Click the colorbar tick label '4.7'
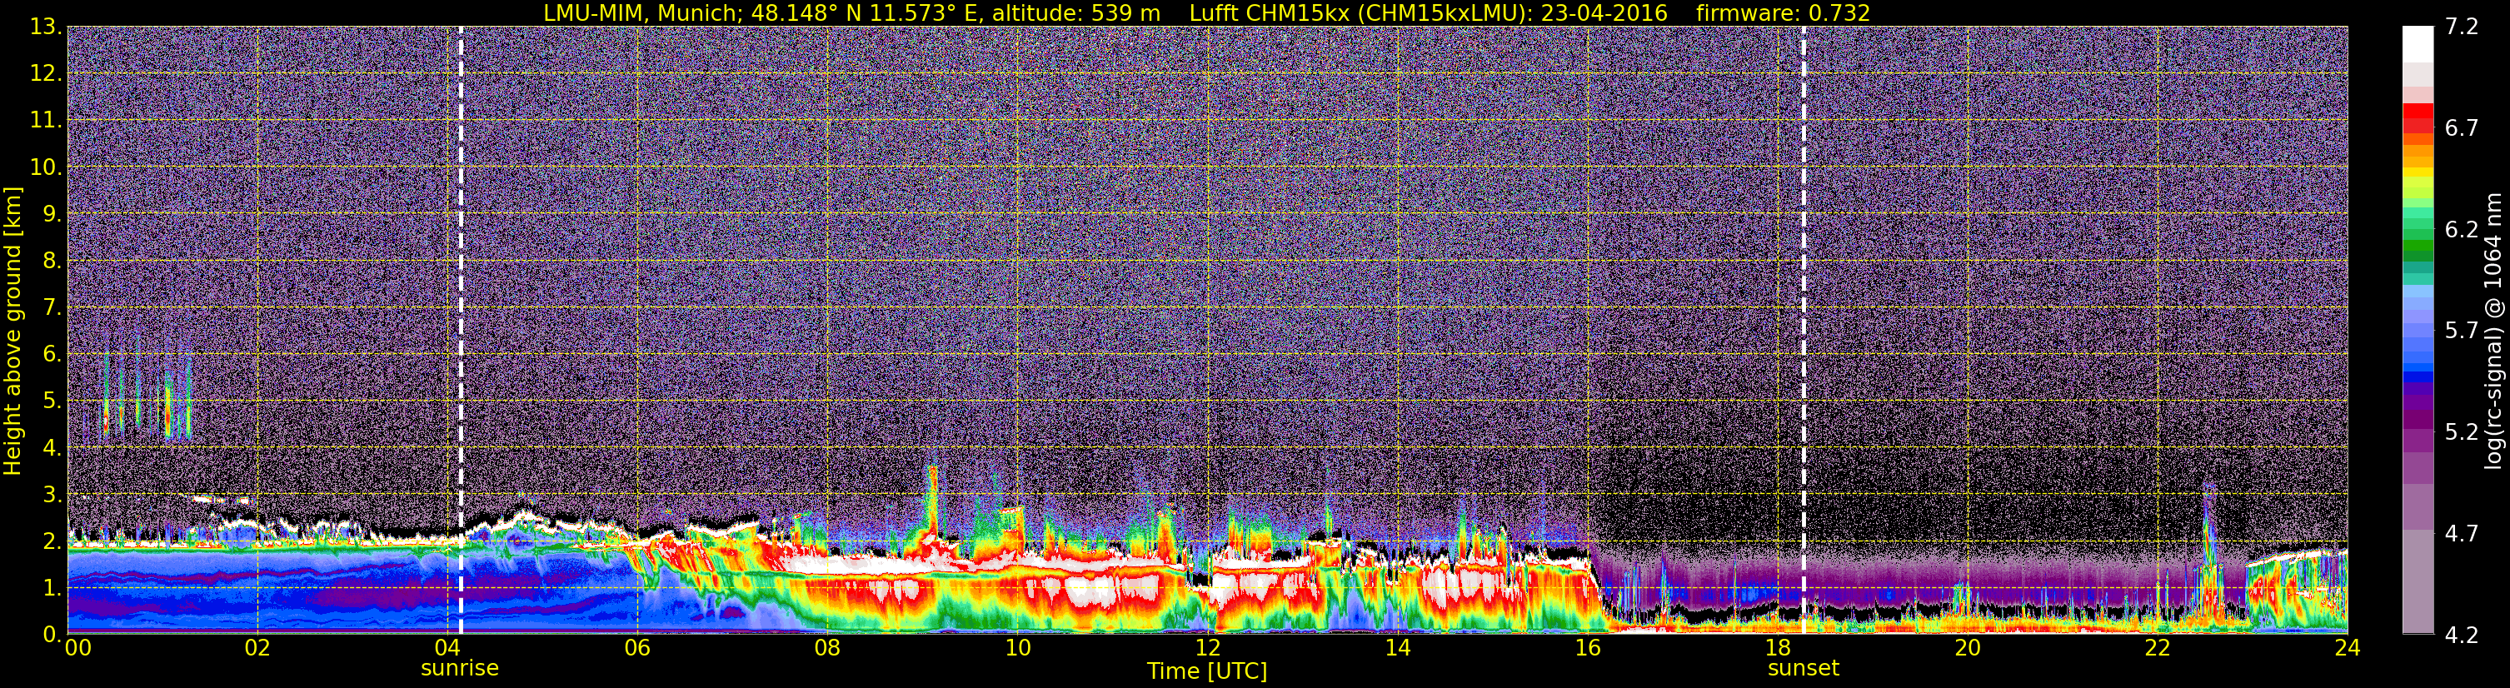Viewport: 2510px width, 688px height. tap(2462, 534)
